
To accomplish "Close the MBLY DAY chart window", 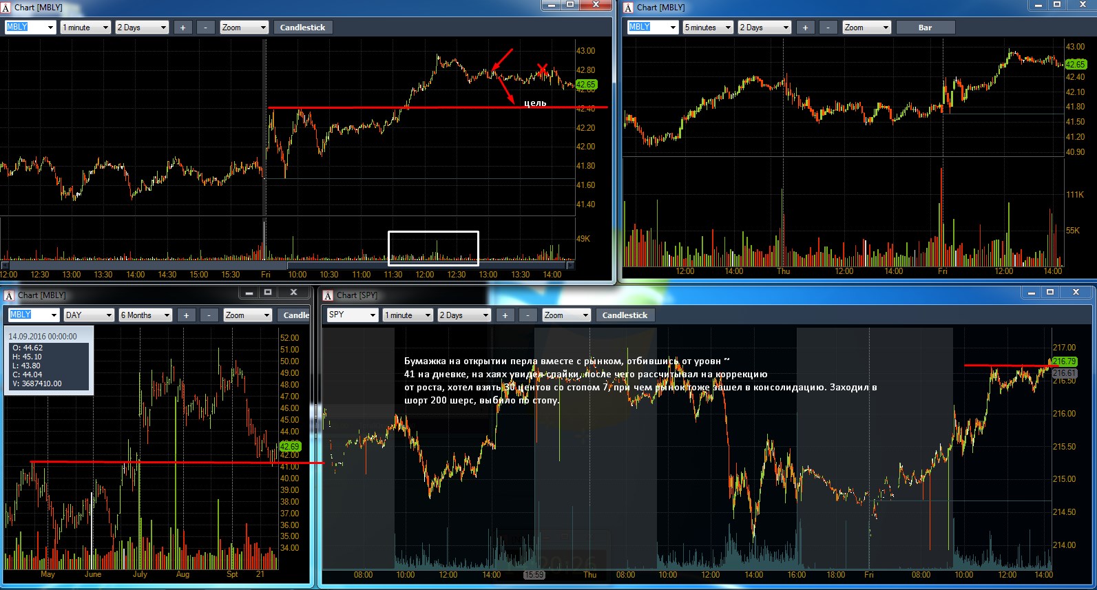I will pyautogui.click(x=293, y=293).
